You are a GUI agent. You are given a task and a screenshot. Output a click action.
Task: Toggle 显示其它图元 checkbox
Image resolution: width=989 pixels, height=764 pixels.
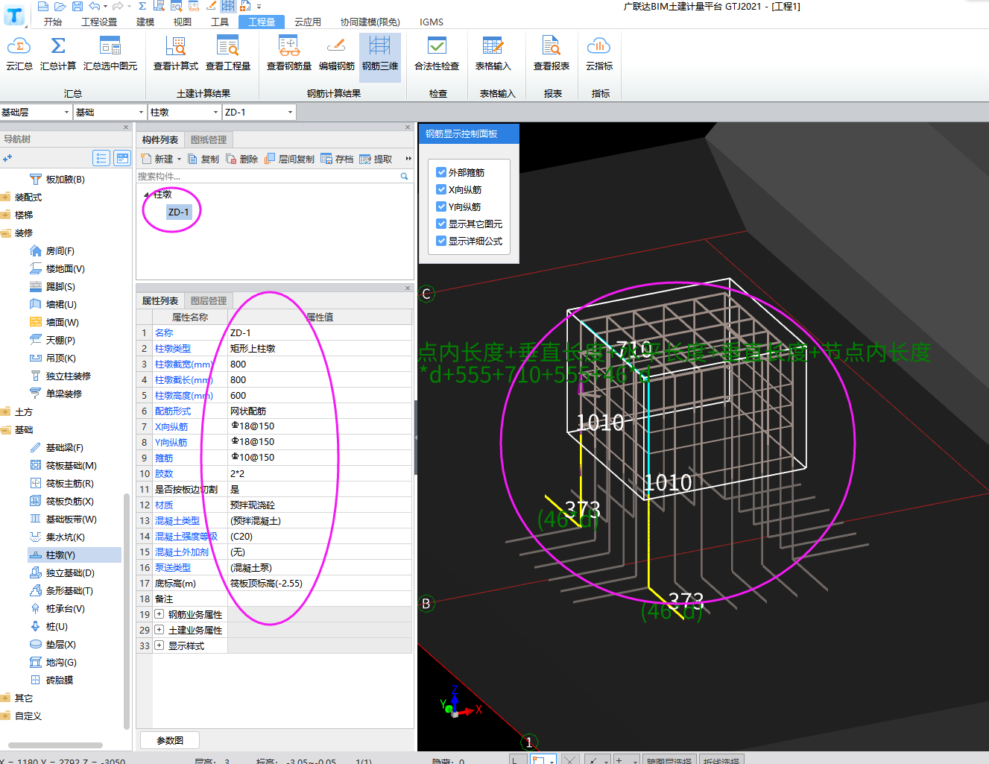click(x=441, y=224)
